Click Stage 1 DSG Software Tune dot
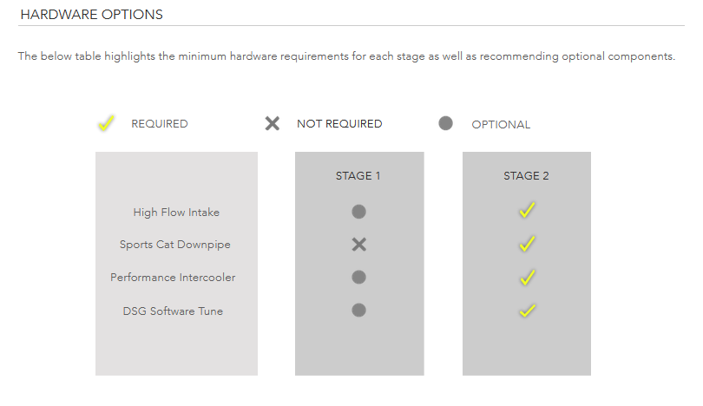The image size is (703, 406). tap(358, 310)
